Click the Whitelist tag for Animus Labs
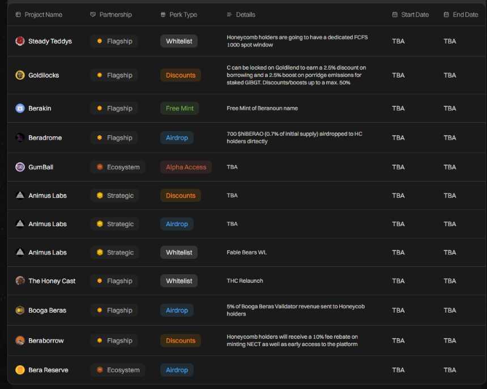 point(179,252)
